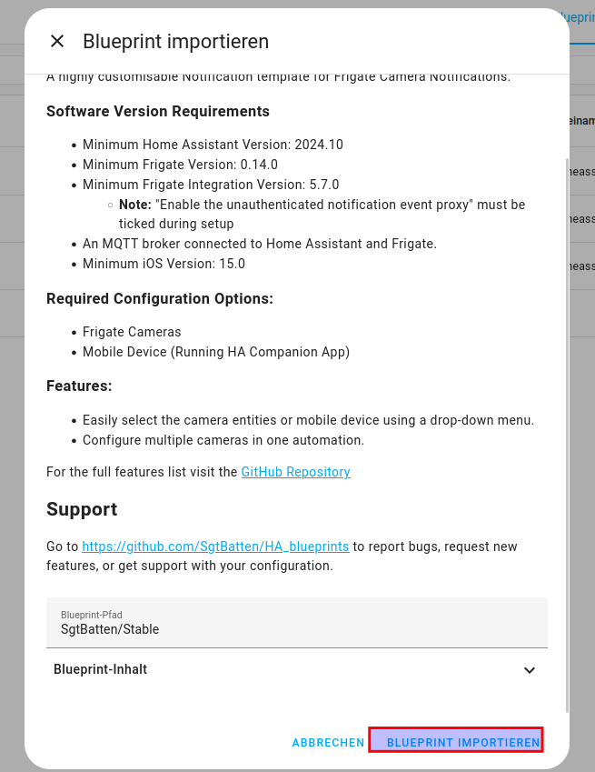This screenshot has height=772, width=595.
Task: Click the dialog's vertical scrollbar
Action: pyautogui.click(x=567, y=436)
